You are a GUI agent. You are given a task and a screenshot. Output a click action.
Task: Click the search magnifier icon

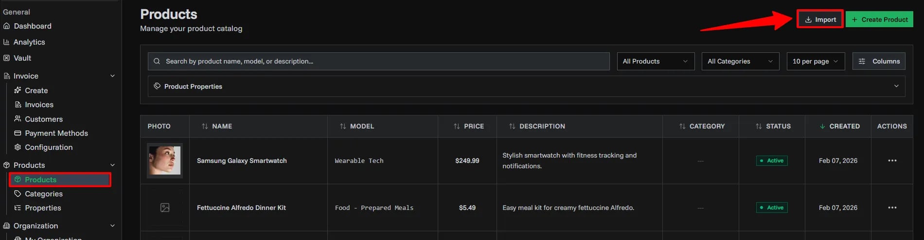[x=157, y=62]
